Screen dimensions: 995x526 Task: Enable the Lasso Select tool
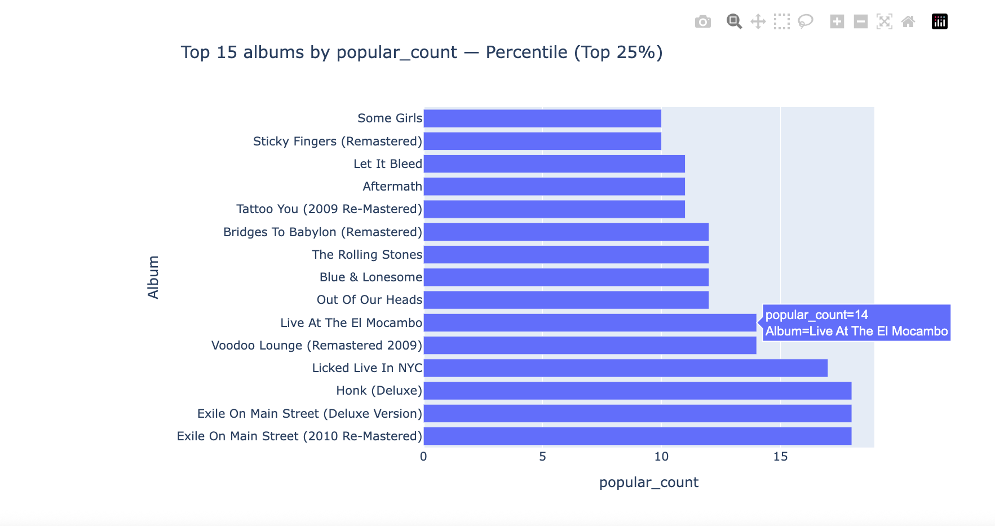[x=805, y=22]
